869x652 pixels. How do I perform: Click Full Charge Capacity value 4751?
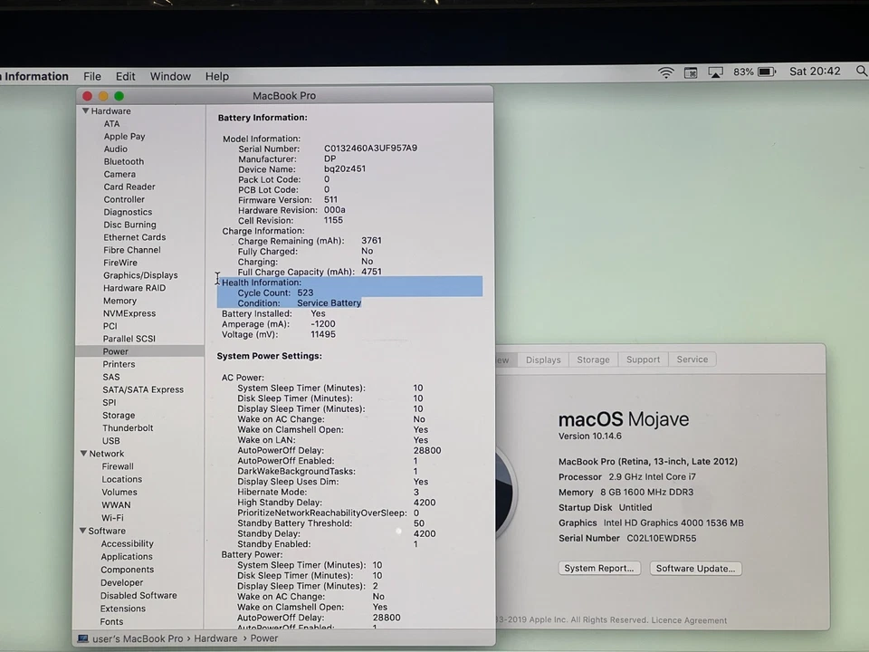371,272
